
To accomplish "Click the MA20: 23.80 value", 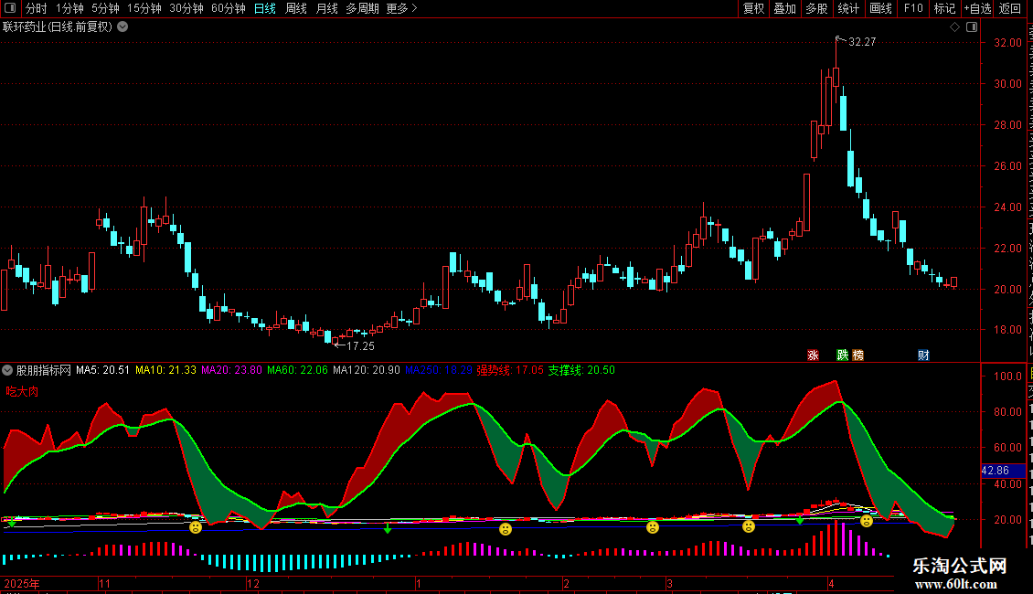I will click(x=231, y=370).
